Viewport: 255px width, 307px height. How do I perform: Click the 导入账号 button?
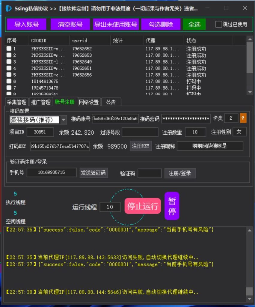(26, 25)
